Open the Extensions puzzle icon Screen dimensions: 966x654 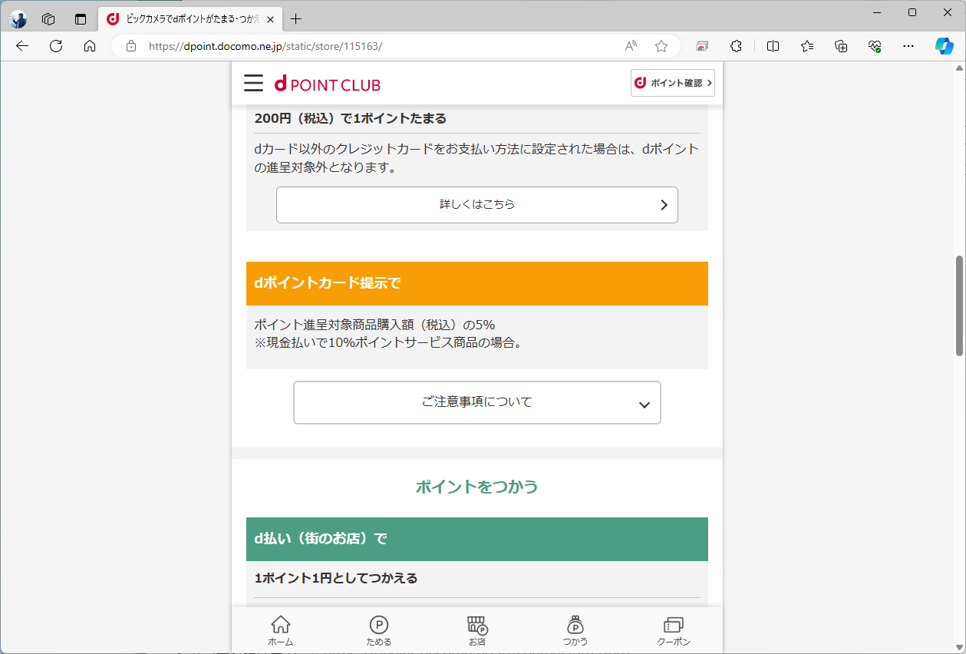736,46
